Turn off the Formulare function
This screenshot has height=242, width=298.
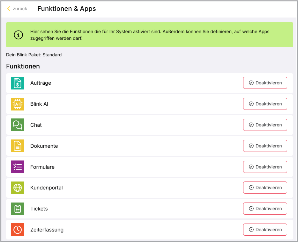(x=265, y=167)
